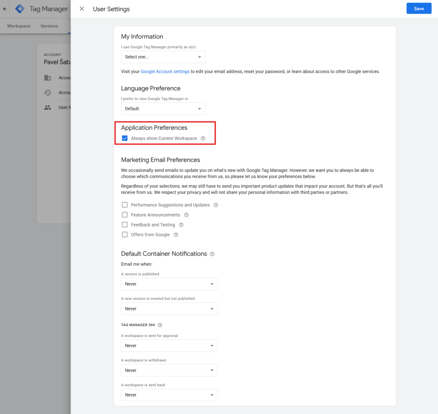Click the 'My Information' heading
Screen dimensions: 438x414
tap(142, 37)
